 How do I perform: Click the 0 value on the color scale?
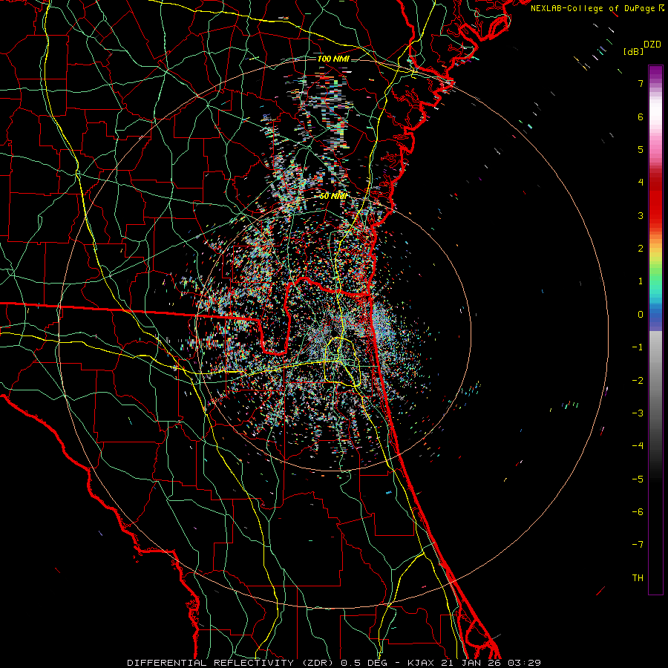pos(641,315)
